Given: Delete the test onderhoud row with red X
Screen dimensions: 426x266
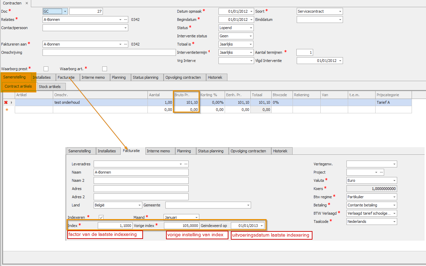Looking at the screenshot, I should pyautogui.click(x=5, y=102).
